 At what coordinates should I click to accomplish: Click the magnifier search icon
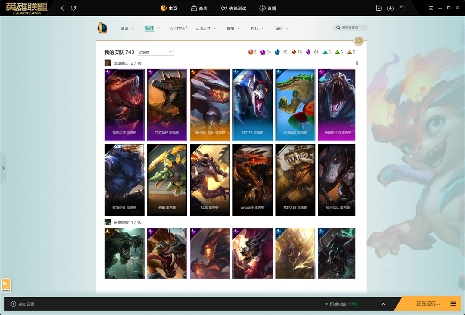click(x=338, y=28)
